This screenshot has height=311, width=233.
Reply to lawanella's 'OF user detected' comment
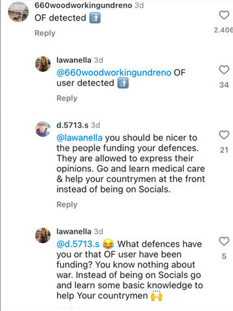pyautogui.click(x=67, y=98)
